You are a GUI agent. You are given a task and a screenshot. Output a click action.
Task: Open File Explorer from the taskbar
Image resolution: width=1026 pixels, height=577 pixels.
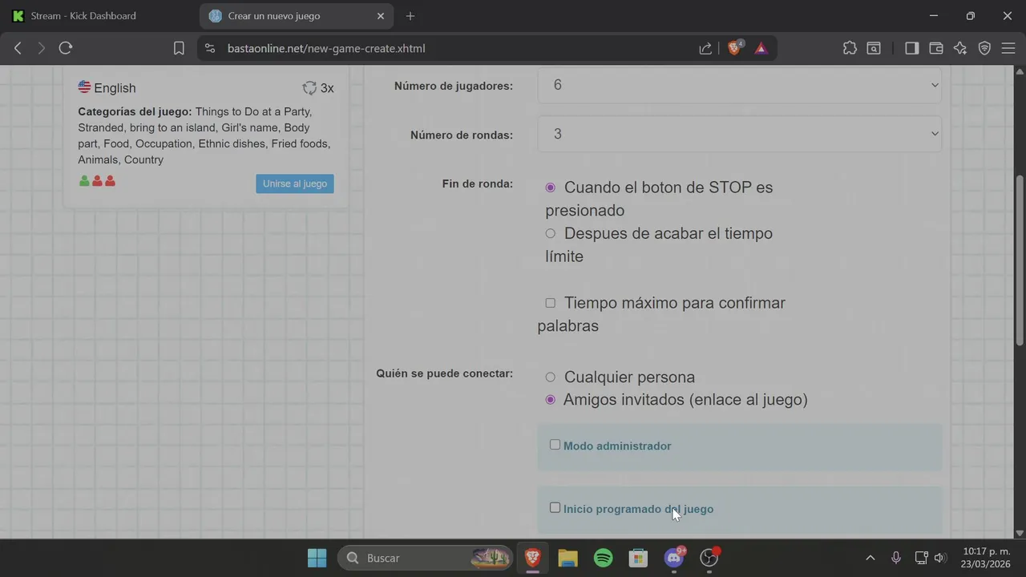point(568,558)
